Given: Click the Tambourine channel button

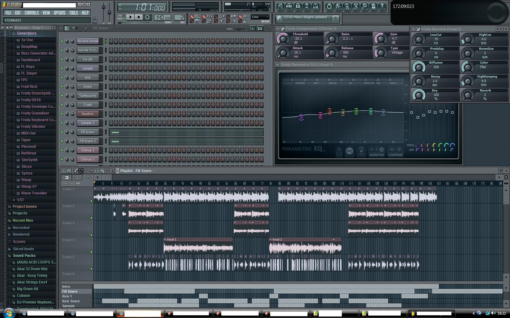Looking at the screenshot, I should tap(88, 96).
